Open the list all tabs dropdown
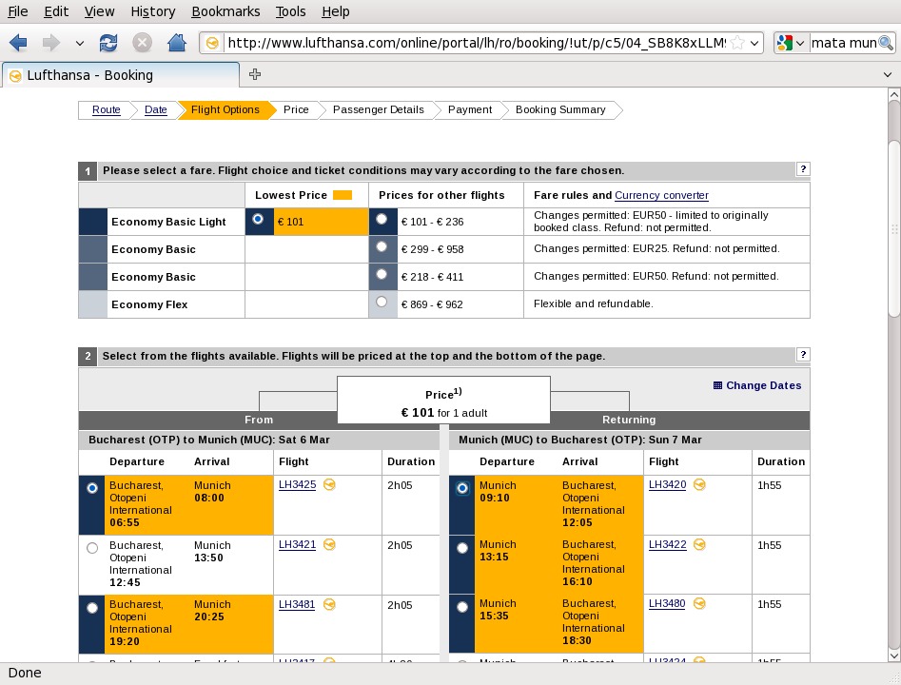 888,75
